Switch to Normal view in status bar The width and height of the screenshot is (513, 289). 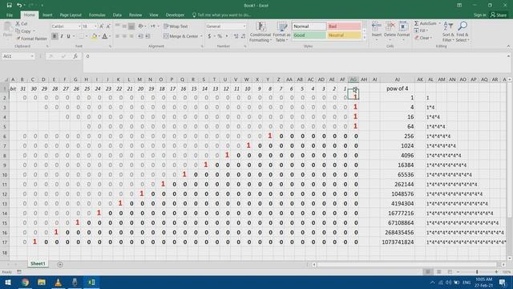click(x=427, y=272)
